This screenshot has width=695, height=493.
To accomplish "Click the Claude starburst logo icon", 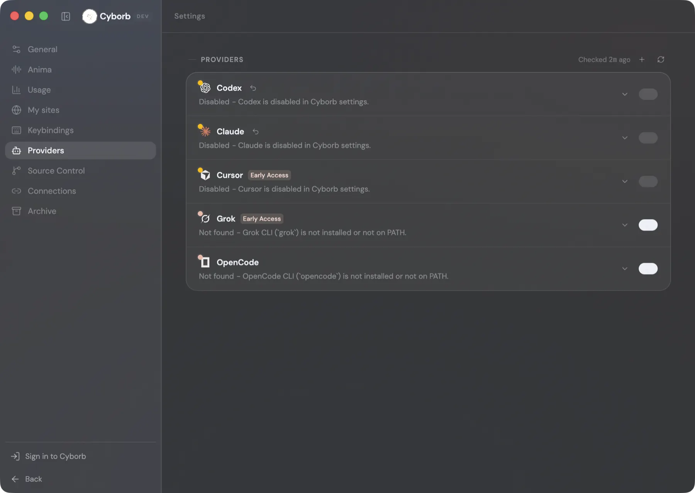I will pos(205,131).
